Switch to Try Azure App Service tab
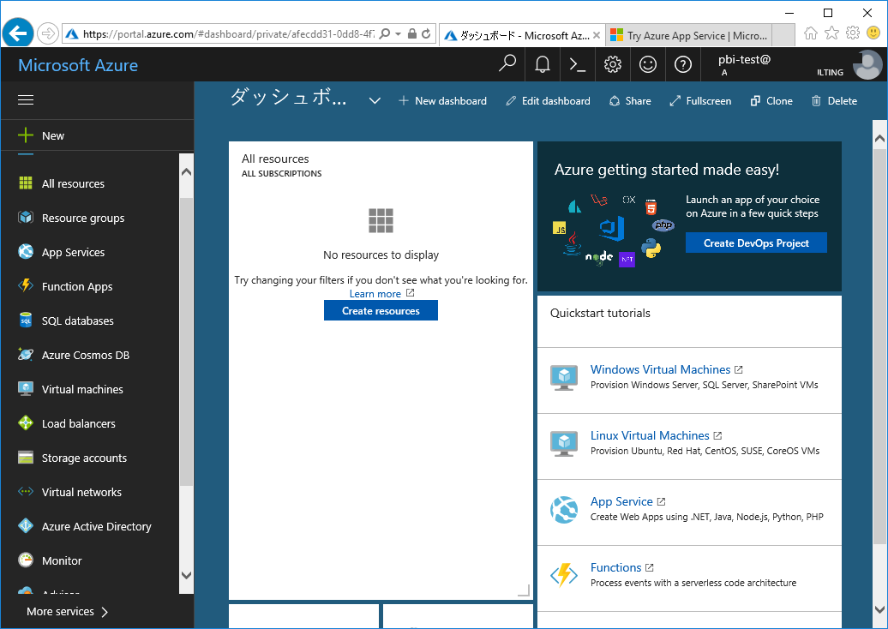 coord(689,36)
